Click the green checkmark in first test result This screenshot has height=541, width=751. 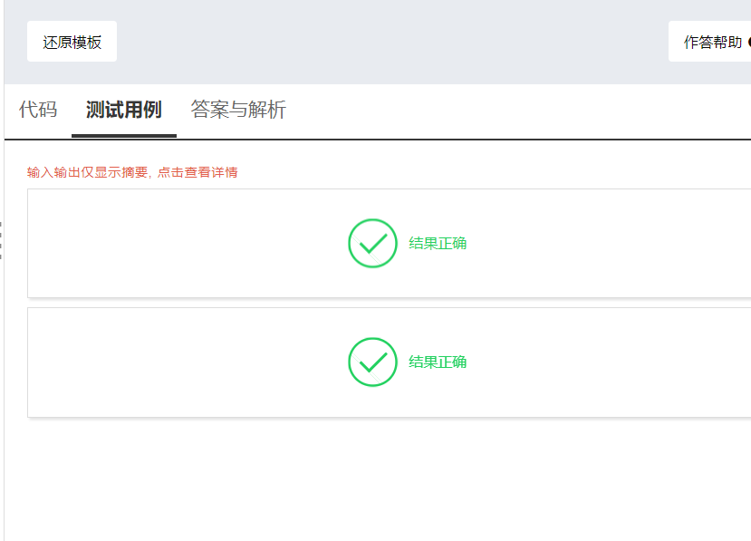[x=372, y=244]
